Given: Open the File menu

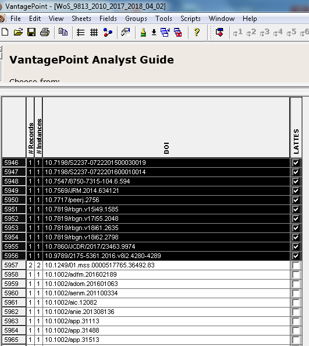Looking at the screenshot, I should click(16, 19).
